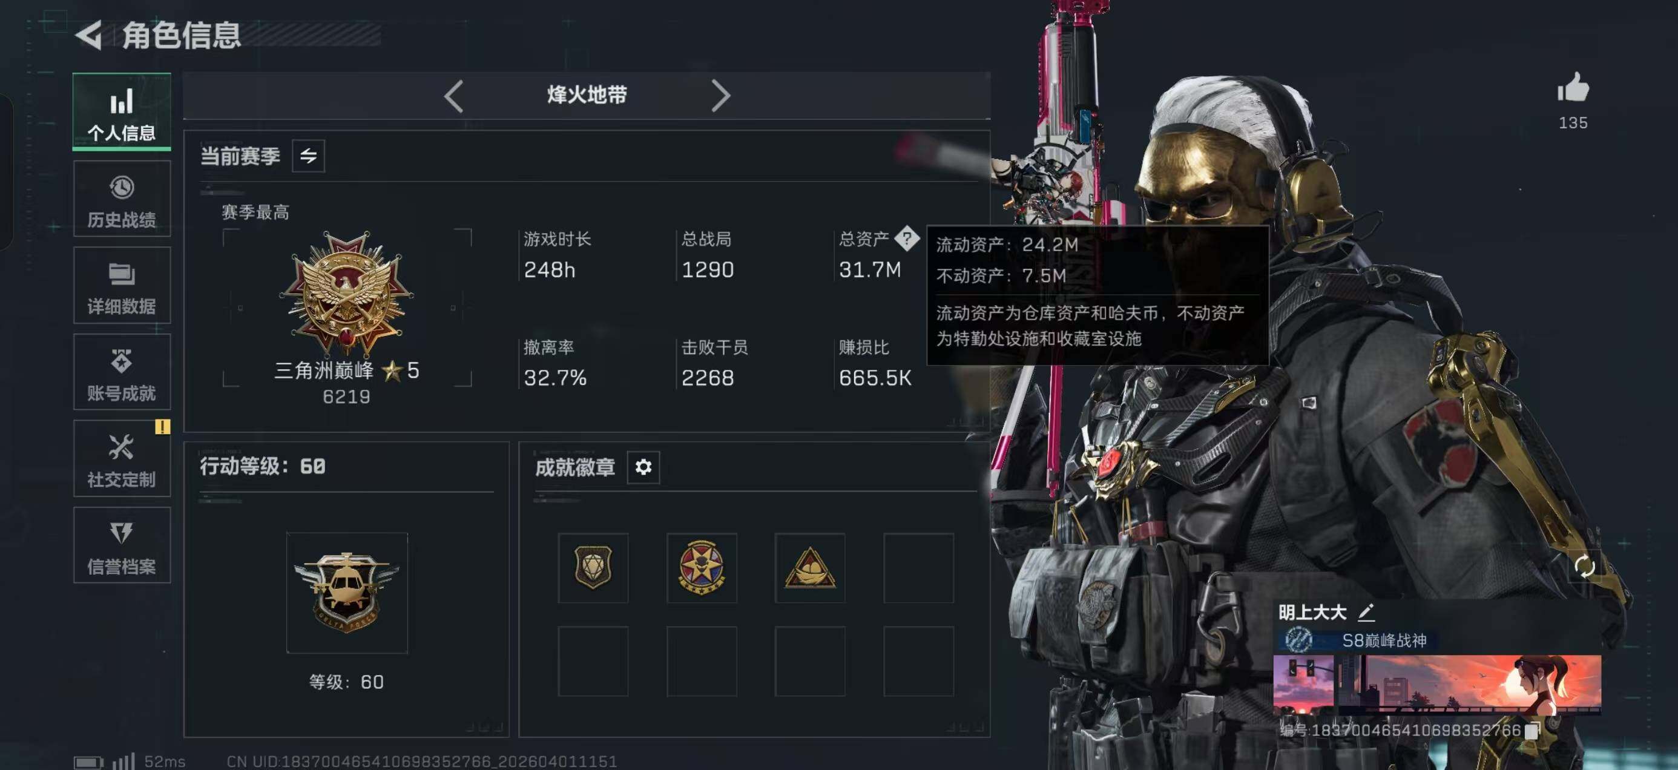Image resolution: width=1678 pixels, height=770 pixels.
Task: Switch to previous mode with left chevron
Action: pos(454,96)
